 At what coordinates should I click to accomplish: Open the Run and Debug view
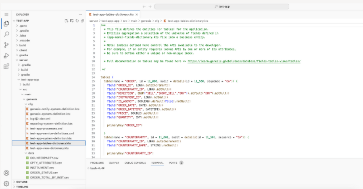(6, 55)
